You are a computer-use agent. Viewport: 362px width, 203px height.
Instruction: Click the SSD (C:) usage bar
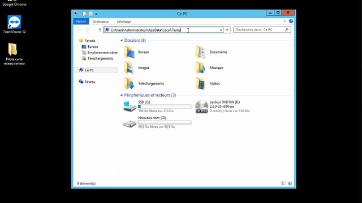pyautogui.click(x=165, y=107)
